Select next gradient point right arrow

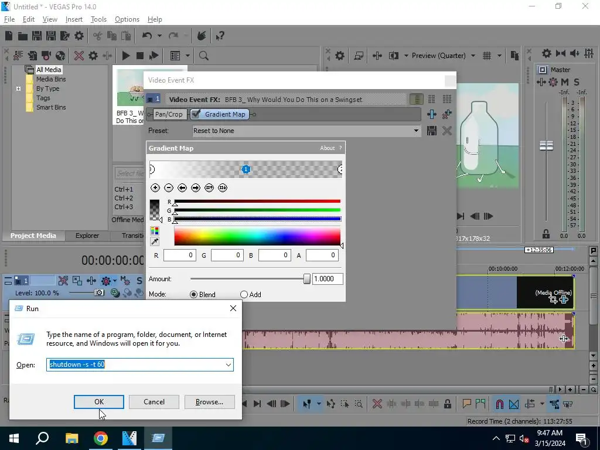[196, 188]
